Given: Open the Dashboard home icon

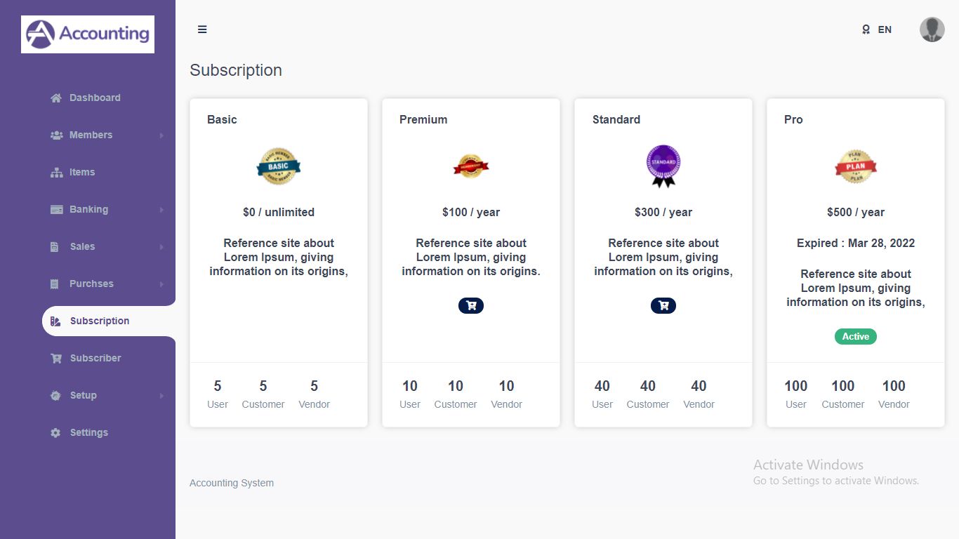Looking at the screenshot, I should pos(56,98).
